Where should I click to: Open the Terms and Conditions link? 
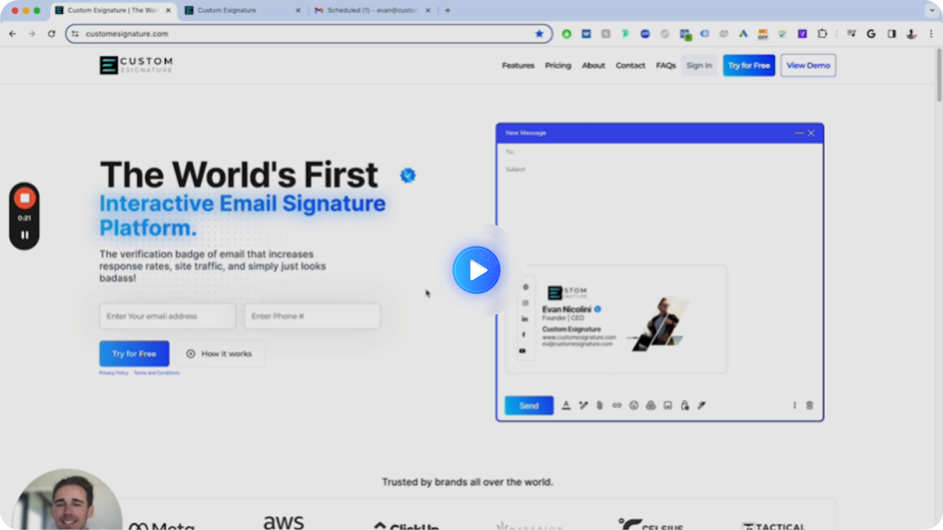(x=157, y=373)
